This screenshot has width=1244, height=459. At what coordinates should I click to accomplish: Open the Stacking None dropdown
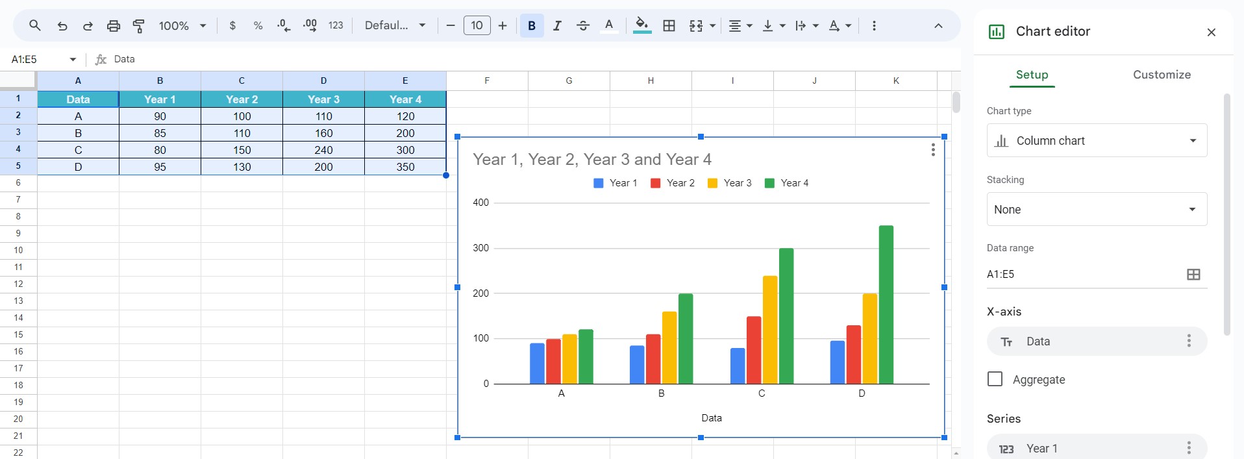[x=1097, y=209]
